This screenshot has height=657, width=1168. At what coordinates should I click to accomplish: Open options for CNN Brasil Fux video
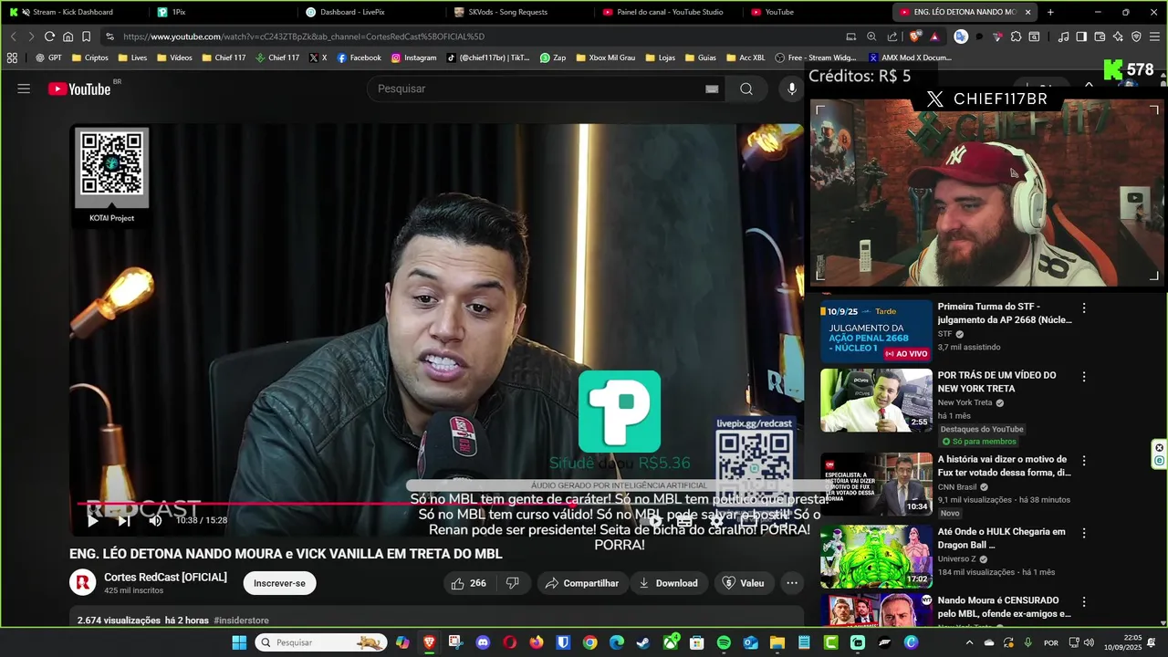click(x=1084, y=461)
